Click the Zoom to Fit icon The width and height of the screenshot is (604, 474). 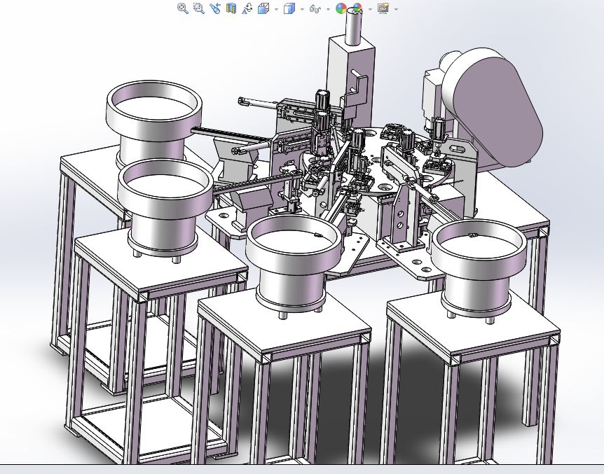[x=183, y=8]
